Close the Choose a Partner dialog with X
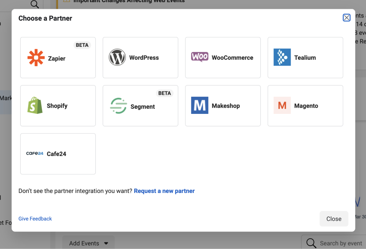The width and height of the screenshot is (366, 249). (346, 18)
